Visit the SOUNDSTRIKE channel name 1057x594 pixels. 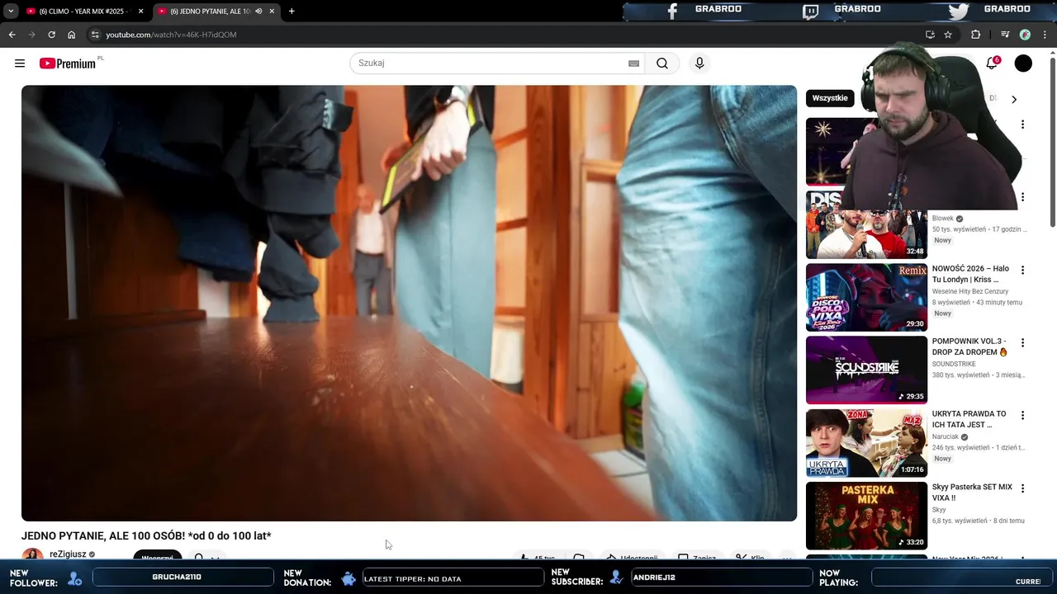(954, 364)
